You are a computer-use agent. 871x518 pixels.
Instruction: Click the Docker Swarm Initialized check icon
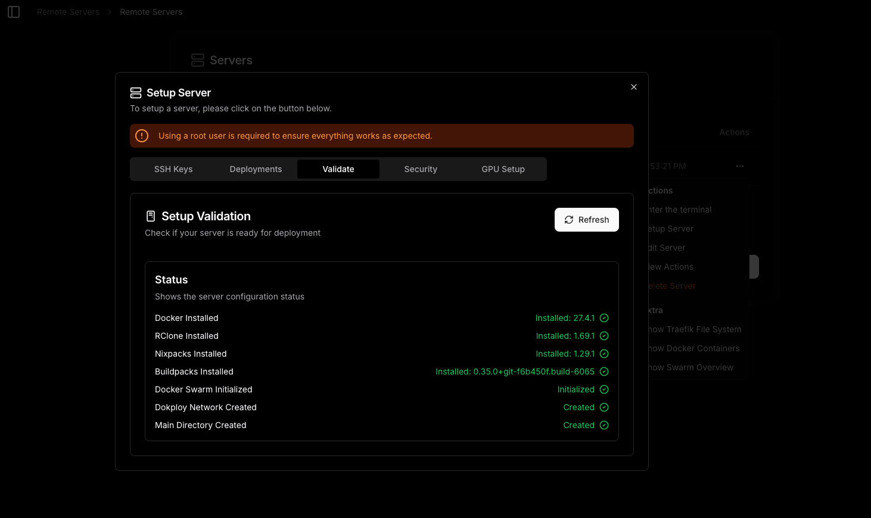(604, 389)
